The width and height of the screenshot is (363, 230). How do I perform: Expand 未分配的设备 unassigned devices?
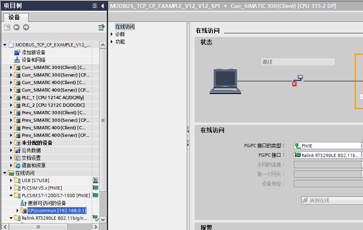point(11,143)
